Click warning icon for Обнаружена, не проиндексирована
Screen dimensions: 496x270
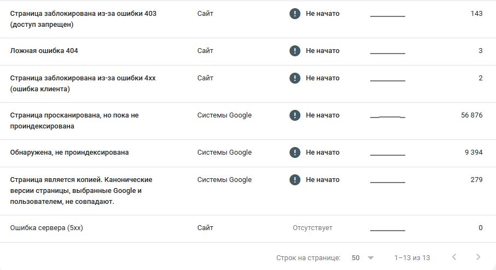[295, 152]
